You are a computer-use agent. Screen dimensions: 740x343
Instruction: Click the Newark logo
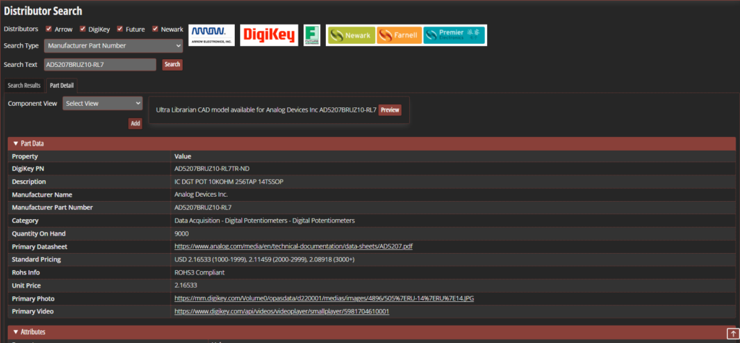(x=352, y=35)
